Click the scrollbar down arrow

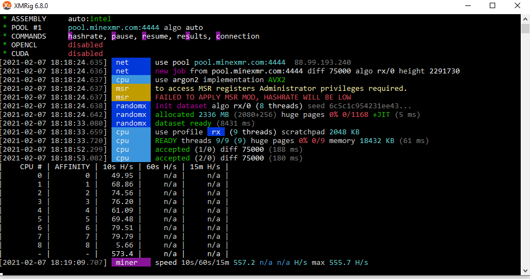tap(525, 270)
